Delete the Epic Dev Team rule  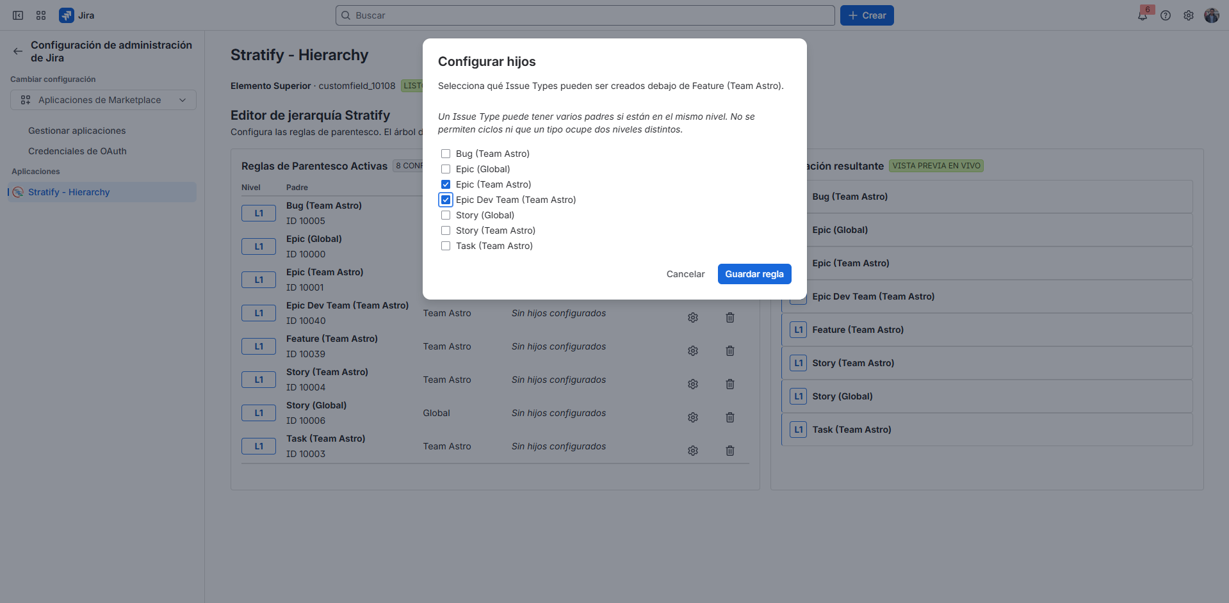pos(730,318)
